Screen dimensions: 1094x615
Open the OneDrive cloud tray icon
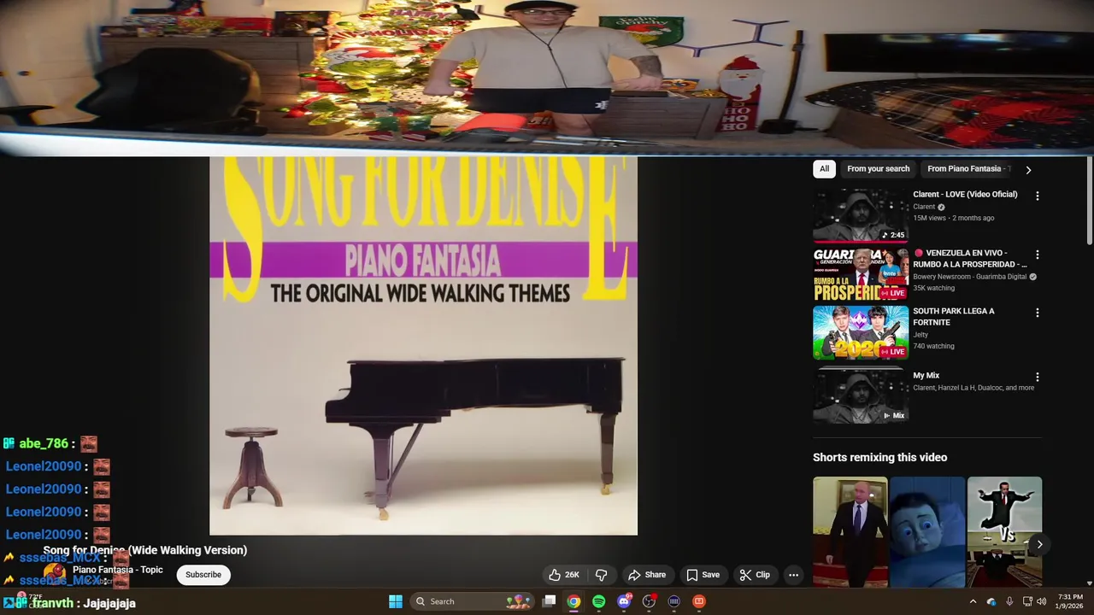pyautogui.click(x=991, y=601)
